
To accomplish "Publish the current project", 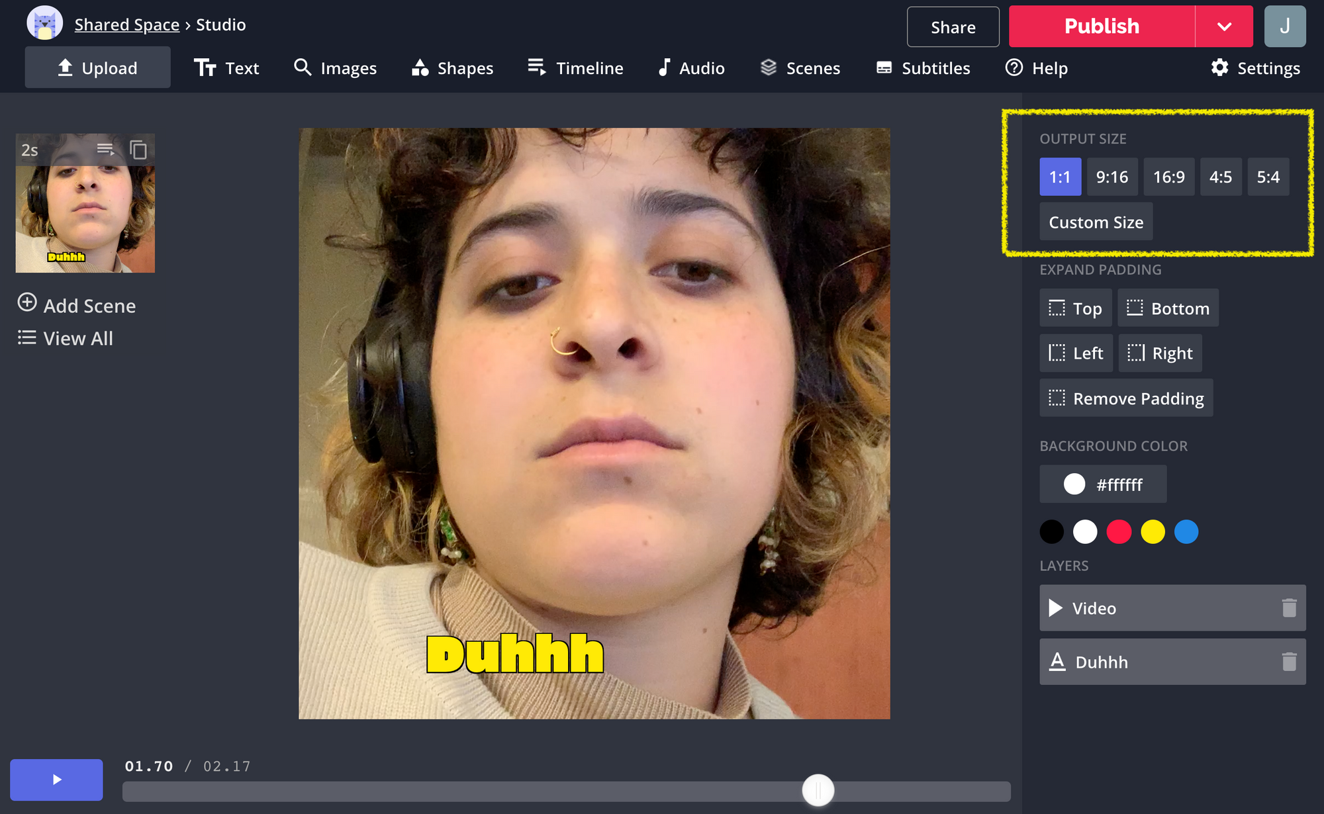I will point(1101,26).
